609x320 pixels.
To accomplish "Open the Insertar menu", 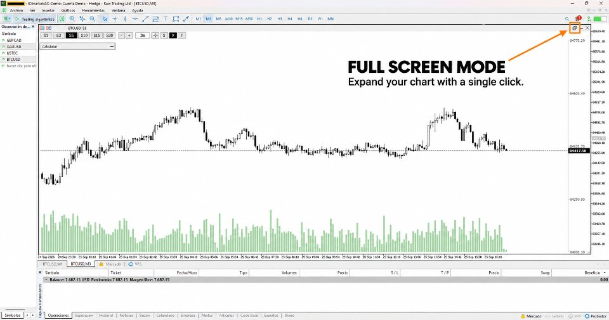I will tap(48, 11).
